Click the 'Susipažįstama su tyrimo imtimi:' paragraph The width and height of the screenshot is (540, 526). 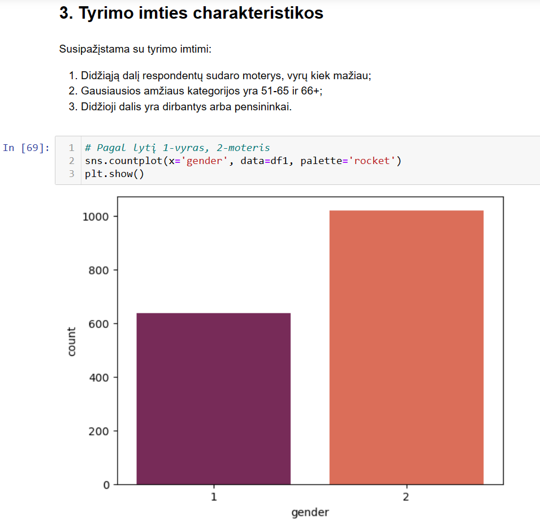[135, 49]
